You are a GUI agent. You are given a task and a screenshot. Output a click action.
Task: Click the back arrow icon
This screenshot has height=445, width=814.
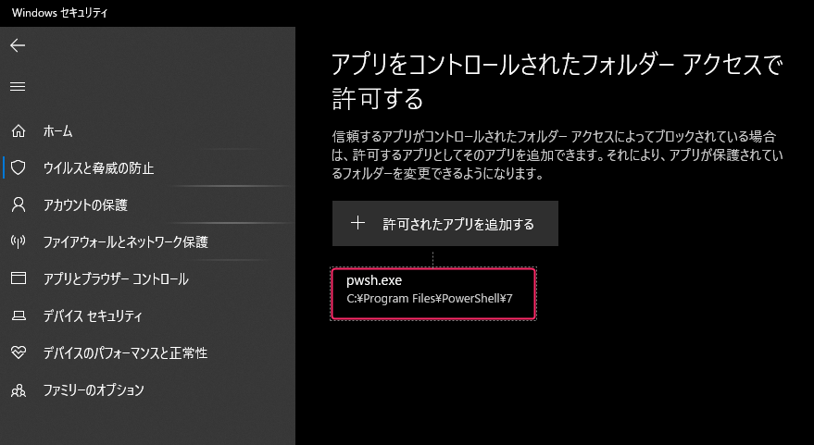pyautogui.click(x=18, y=45)
